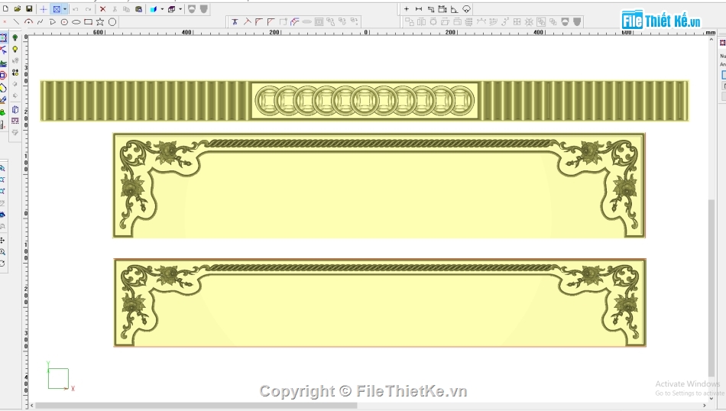Image resolution: width=726 pixels, height=411 pixels.
Task: Toggle the solid shield icon in the arrange toolbar
Action: (x=577, y=21)
